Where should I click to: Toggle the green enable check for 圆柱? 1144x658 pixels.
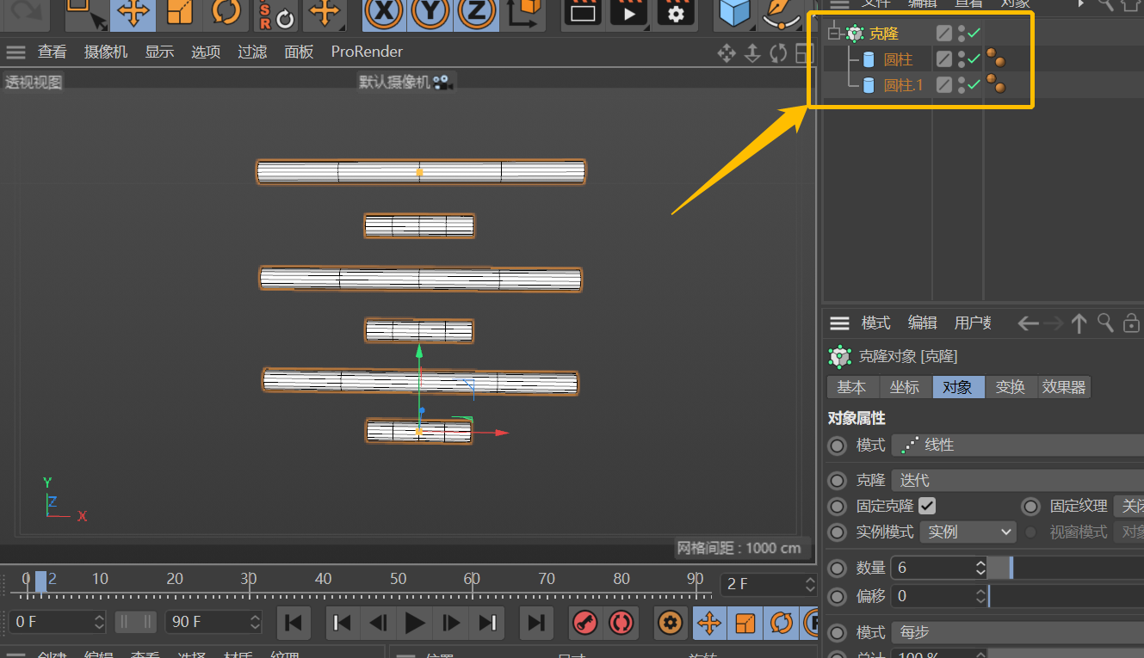pyautogui.click(x=974, y=59)
